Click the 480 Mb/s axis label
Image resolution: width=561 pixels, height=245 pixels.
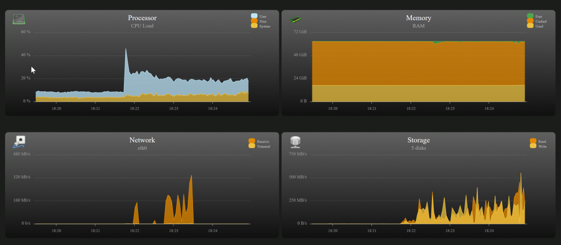[22, 154]
